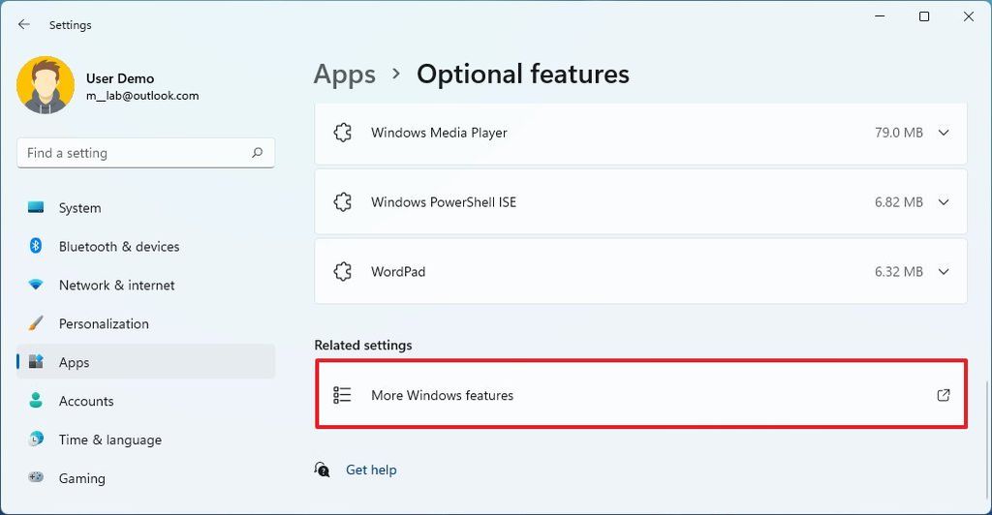Click the Windows PowerShell ISE feature icon
The height and width of the screenshot is (515, 992).
(342, 202)
